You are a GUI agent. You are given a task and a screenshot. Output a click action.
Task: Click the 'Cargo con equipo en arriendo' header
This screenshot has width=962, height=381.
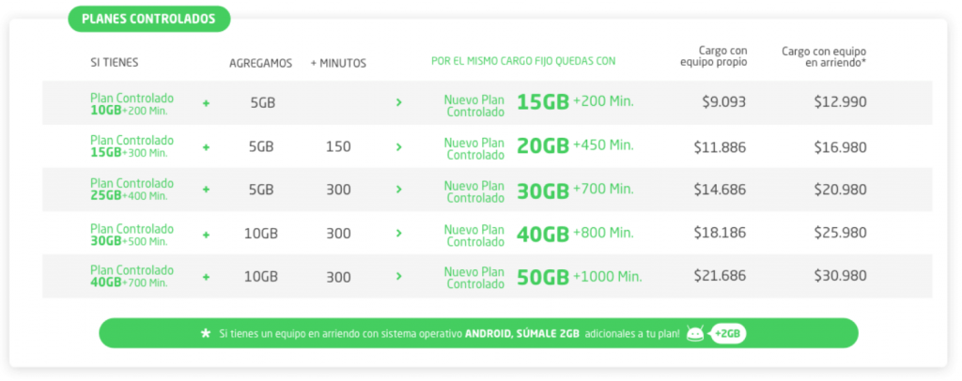[x=824, y=57]
